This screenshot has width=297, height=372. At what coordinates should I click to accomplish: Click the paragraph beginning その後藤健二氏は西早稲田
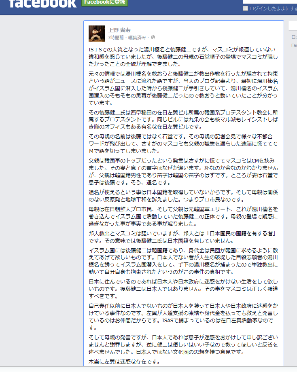(x=183, y=120)
